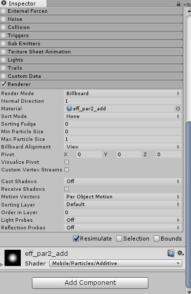Open the Sorting Layer Default dropdown

(x=123, y=204)
